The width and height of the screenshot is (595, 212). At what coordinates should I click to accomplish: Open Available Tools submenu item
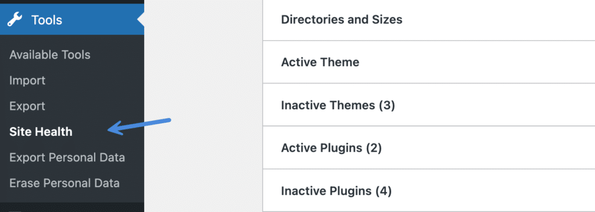[x=50, y=55]
